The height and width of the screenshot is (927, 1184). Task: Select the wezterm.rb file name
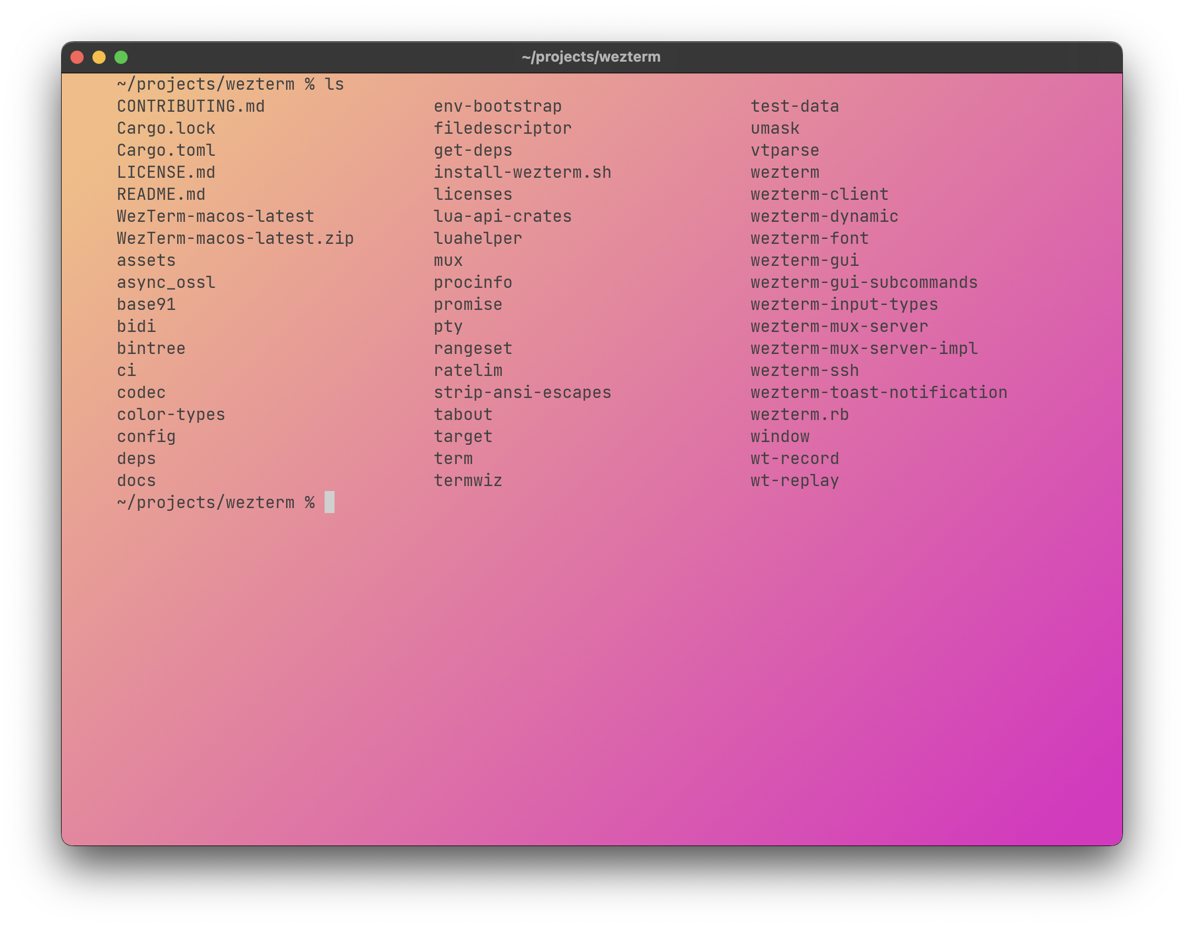[800, 415]
